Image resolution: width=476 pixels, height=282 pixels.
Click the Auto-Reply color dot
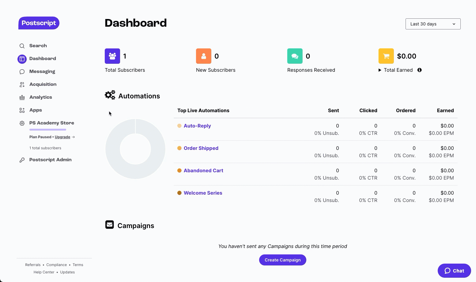(179, 126)
